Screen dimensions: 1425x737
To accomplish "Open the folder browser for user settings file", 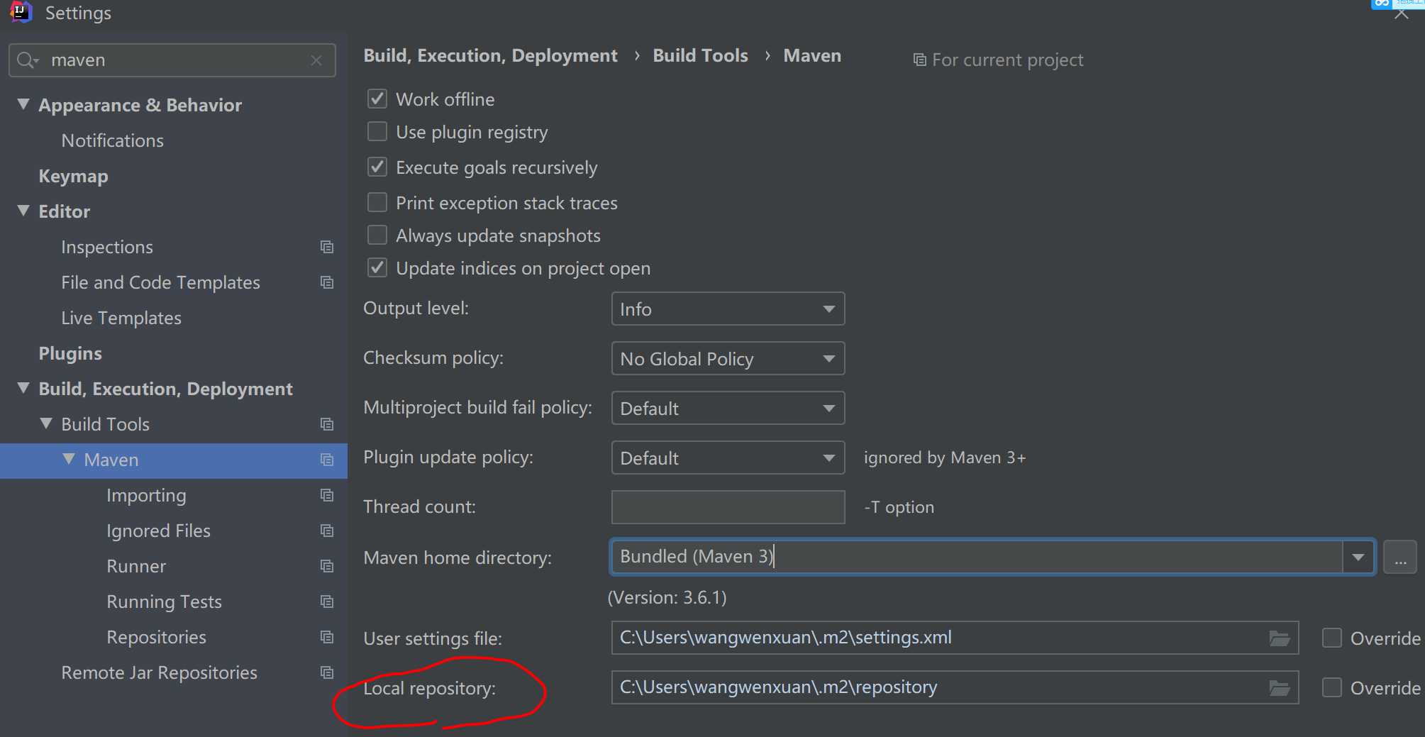I will pyautogui.click(x=1279, y=638).
